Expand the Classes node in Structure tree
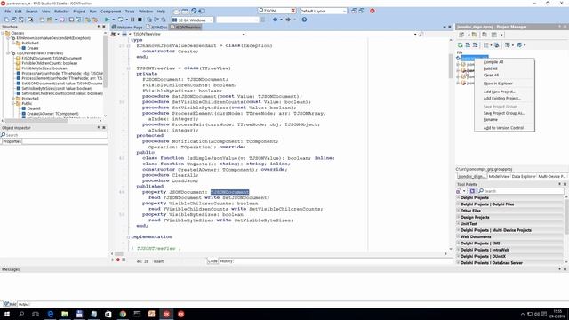The height and width of the screenshot is (320, 569). coord(3,33)
